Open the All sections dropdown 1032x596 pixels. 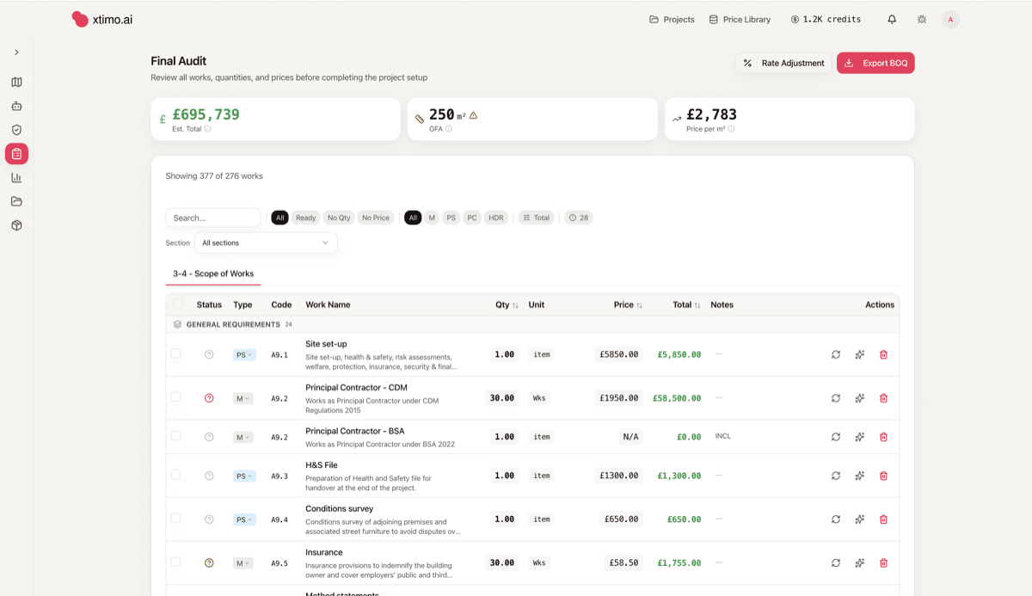pyautogui.click(x=266, y=243)
